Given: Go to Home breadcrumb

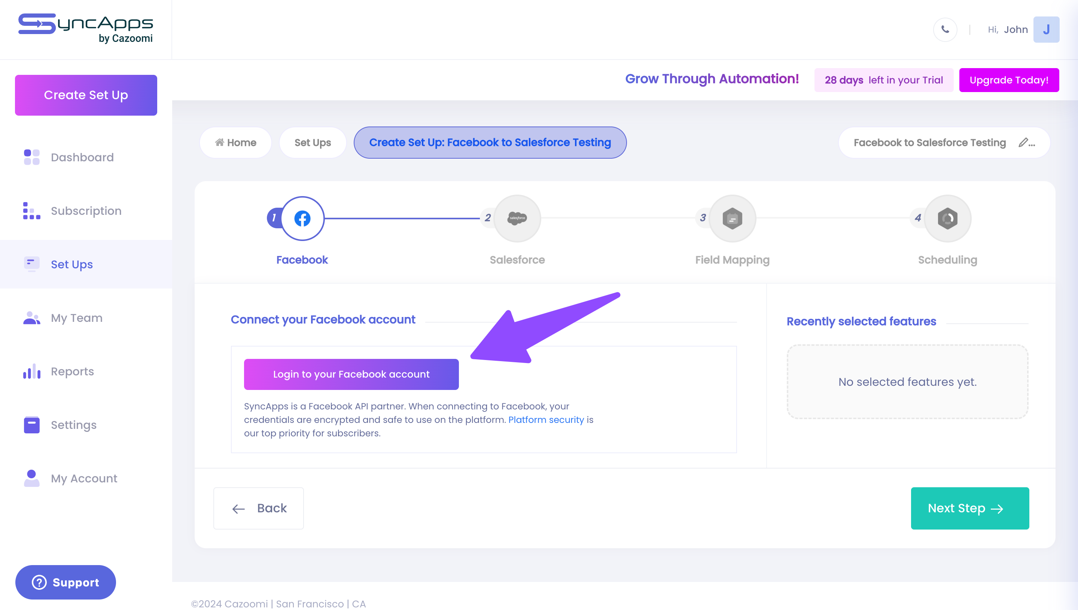Looking at the screenshot, I should [235, 143].
